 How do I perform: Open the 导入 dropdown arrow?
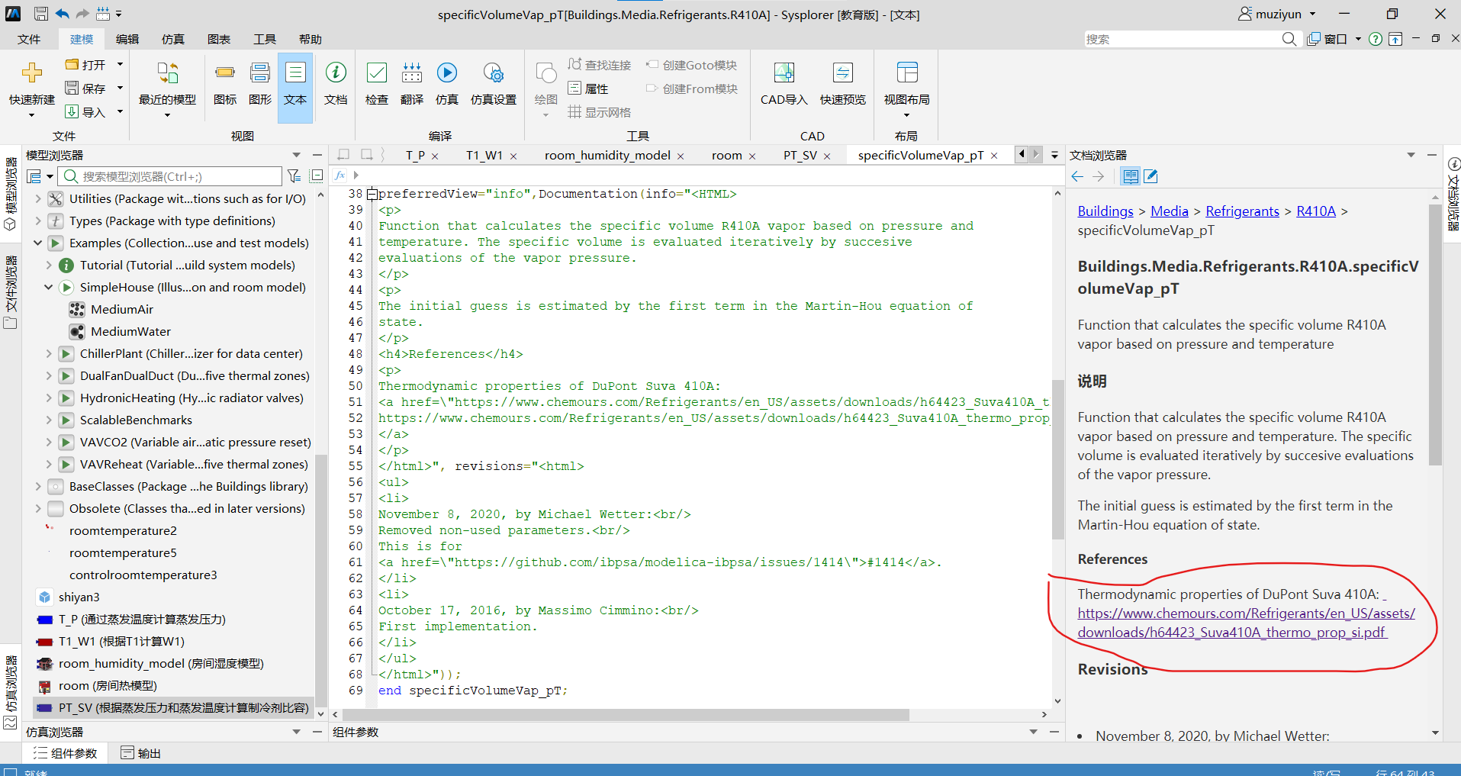[x=120, y=112]
